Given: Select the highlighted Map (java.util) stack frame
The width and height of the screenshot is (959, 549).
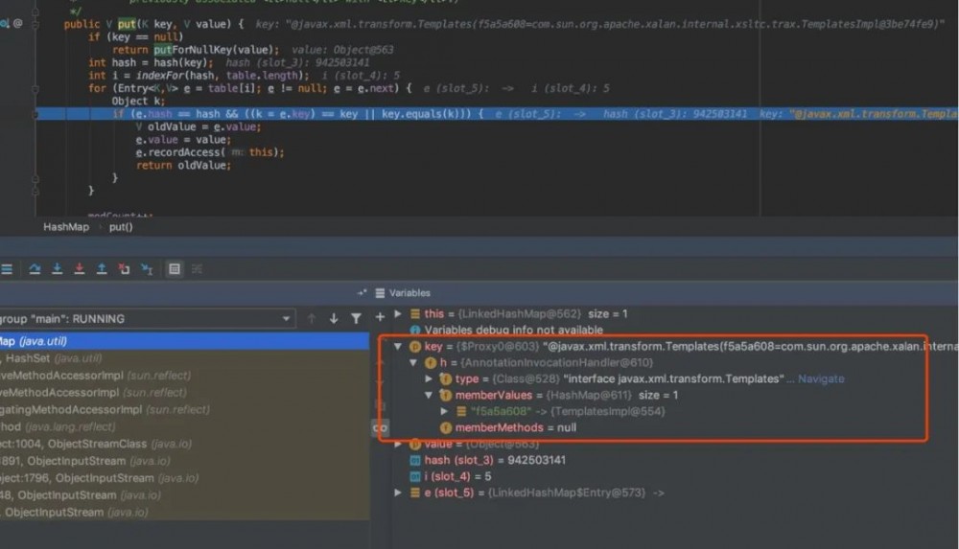Looking at the screenshot, I should tap(185, 341).
